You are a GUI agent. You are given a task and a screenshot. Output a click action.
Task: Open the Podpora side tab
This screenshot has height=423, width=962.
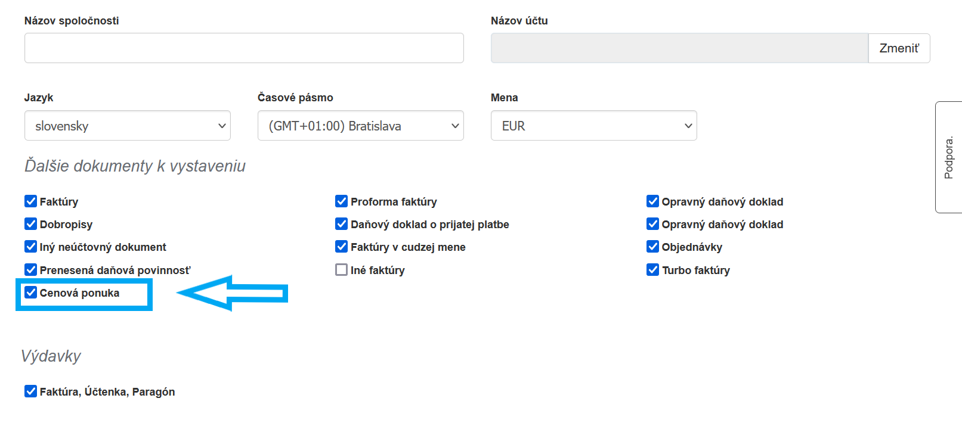[x=948, y=157]
